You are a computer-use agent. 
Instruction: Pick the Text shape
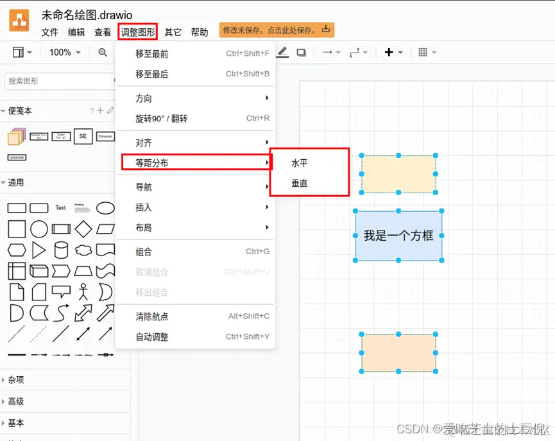60,208
